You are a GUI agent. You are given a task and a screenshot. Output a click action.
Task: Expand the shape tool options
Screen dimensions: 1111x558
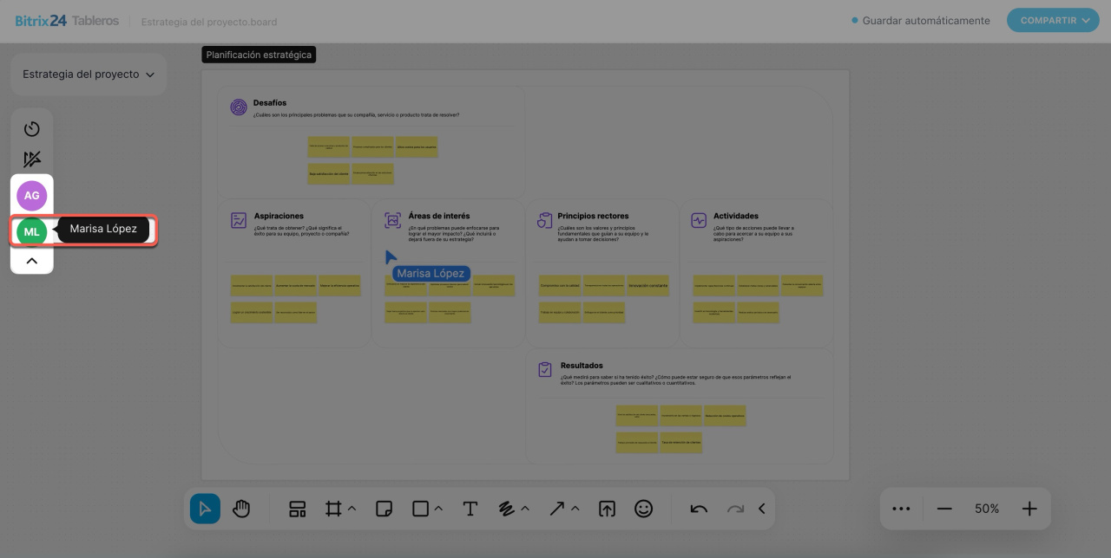pyautogui.click(x=438, y=509)
